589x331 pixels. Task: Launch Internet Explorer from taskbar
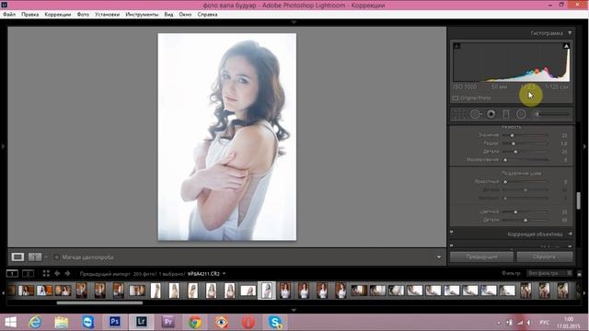(35, 323)
